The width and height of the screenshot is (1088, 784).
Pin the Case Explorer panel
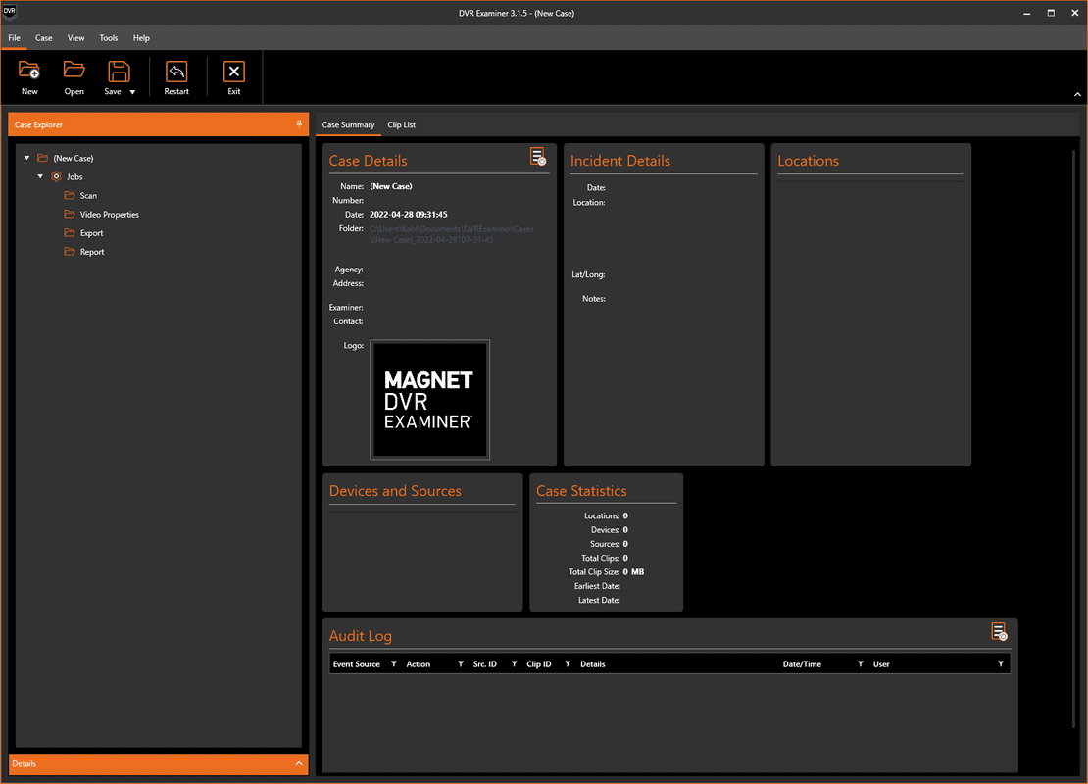[x=299, y=124]
